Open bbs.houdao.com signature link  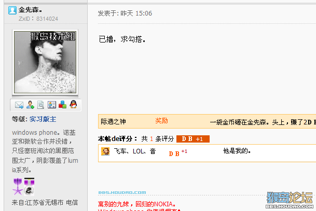click(x=122, y=192)
